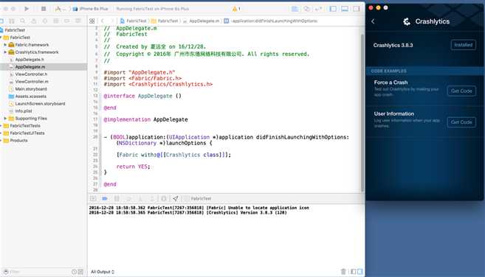Step into in debug bar
The height and width of the screenshot is (277, 485).
coord(140,199)
